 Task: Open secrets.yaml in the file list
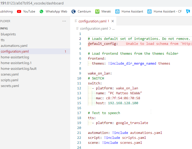tap(10, 86)
